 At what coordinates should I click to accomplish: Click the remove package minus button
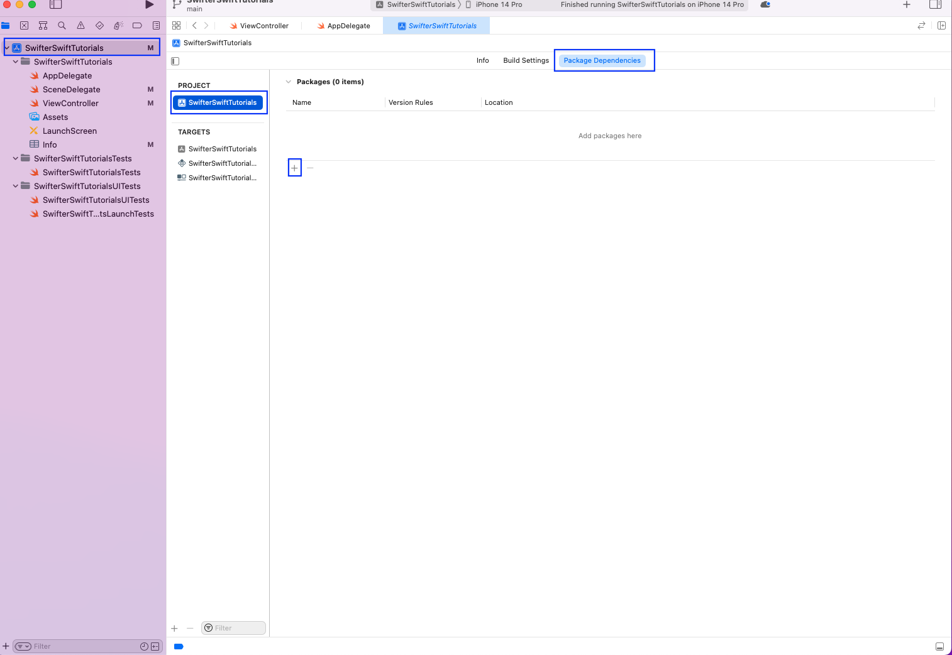(x=310, y=168)
